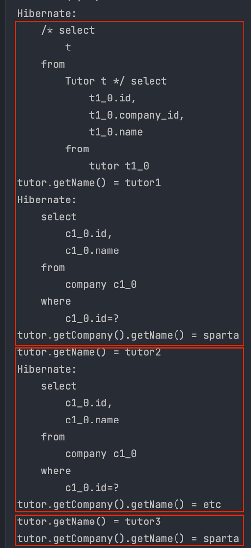Viewport: 251px width, 548px height.
Task: Select the tutor.getName() = tutor3 output line
Action: tap(89, 522)
